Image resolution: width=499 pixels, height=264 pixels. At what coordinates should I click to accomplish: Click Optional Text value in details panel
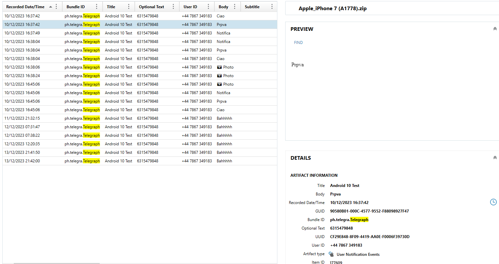click(x=341, y=228)
